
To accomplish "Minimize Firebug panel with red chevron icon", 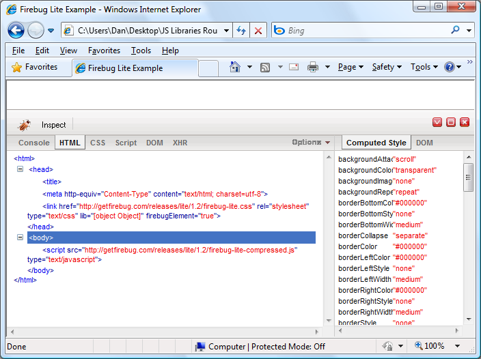I will pos(437,122).
